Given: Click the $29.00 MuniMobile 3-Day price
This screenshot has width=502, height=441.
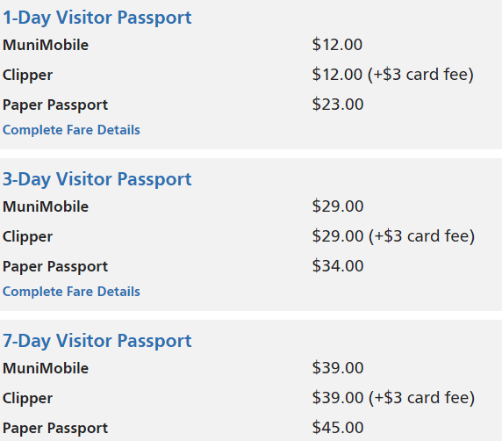Looking at the screenshot, I should [x=338, y=206].
